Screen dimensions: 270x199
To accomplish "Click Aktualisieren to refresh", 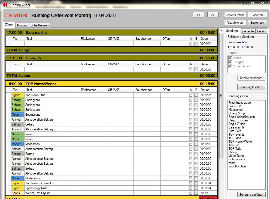I will tap(235, 23).
